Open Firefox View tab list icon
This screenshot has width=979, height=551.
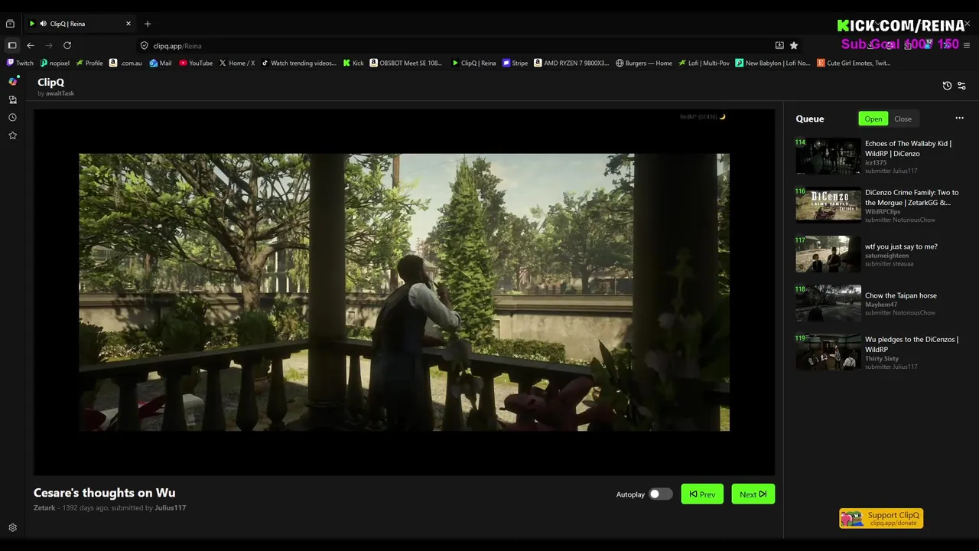coord(11,24)
